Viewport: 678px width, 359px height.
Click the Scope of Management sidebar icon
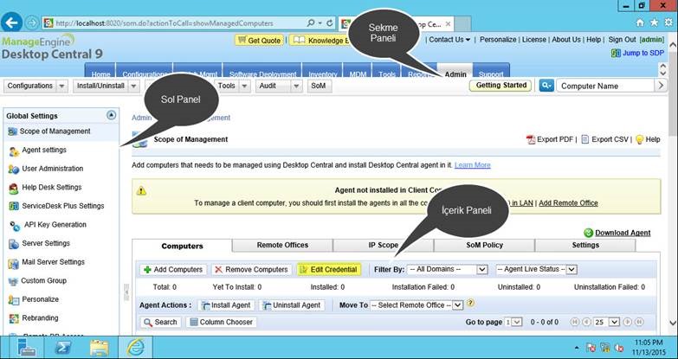[x=12, y=131]
